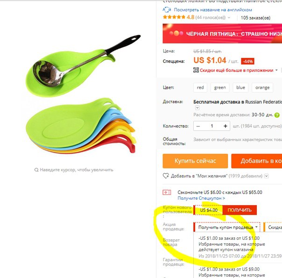Click the QR code icon for app discounts
Screen dimensions: 282x278
[x=196, y=70]
